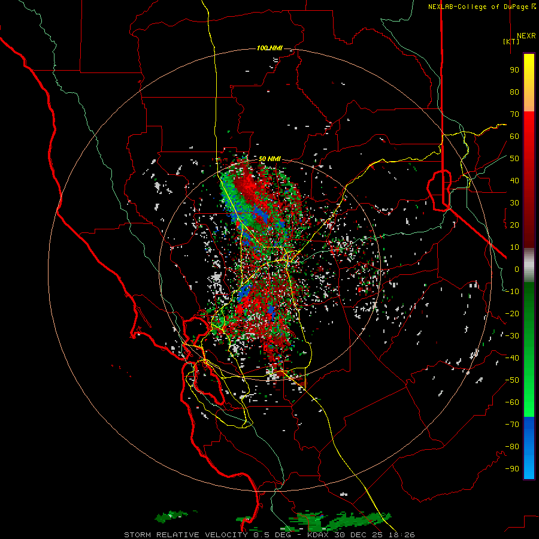Click the KDAX station identifier in the caption

coord(317,535)
